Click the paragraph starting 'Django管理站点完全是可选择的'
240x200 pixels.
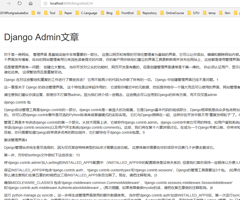click(110, 147)
